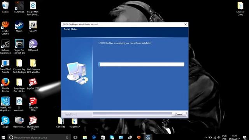The height and width of the screenshot is (140, 249).
Task: Select the Intel(R) HD Graphics shortcut
Action: coord(5,104)
